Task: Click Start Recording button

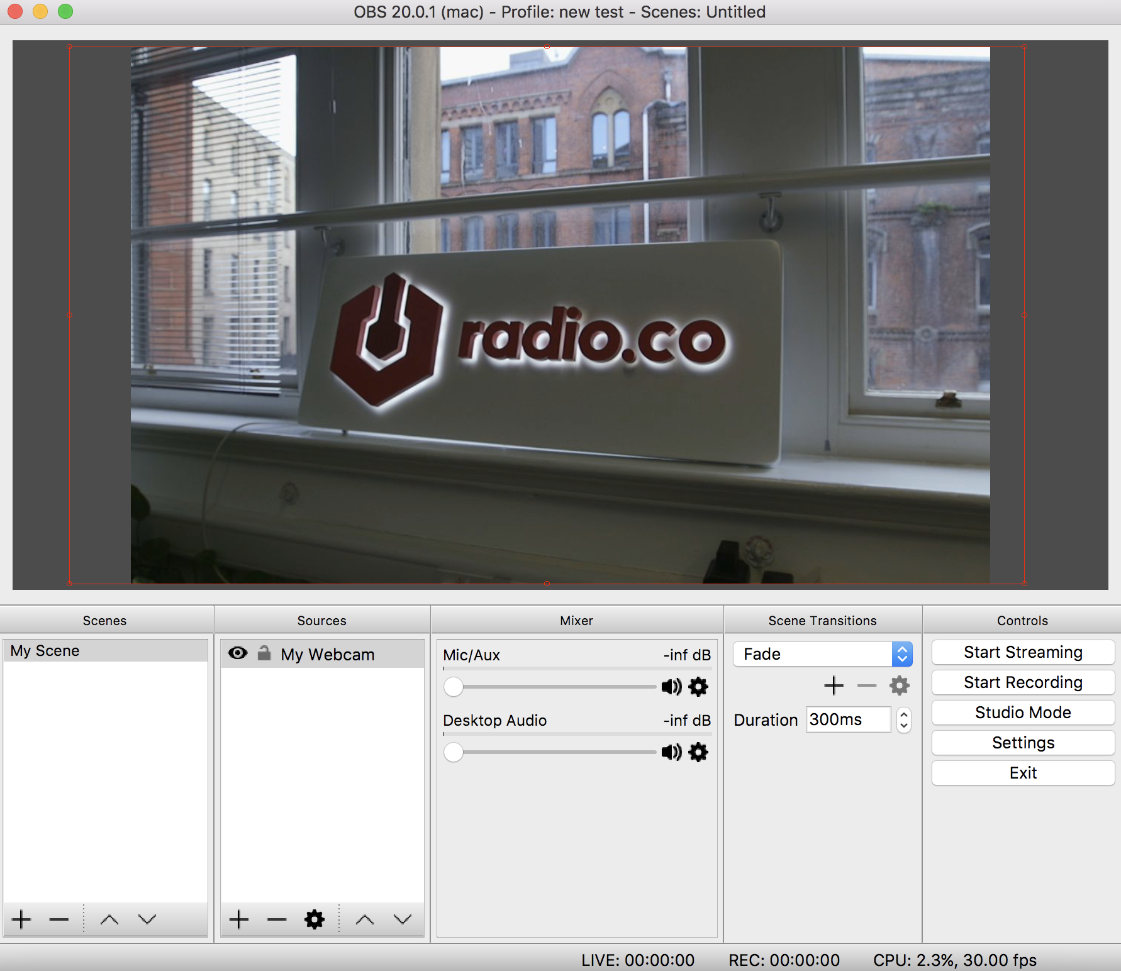Action: click(x=1023, y=682)
